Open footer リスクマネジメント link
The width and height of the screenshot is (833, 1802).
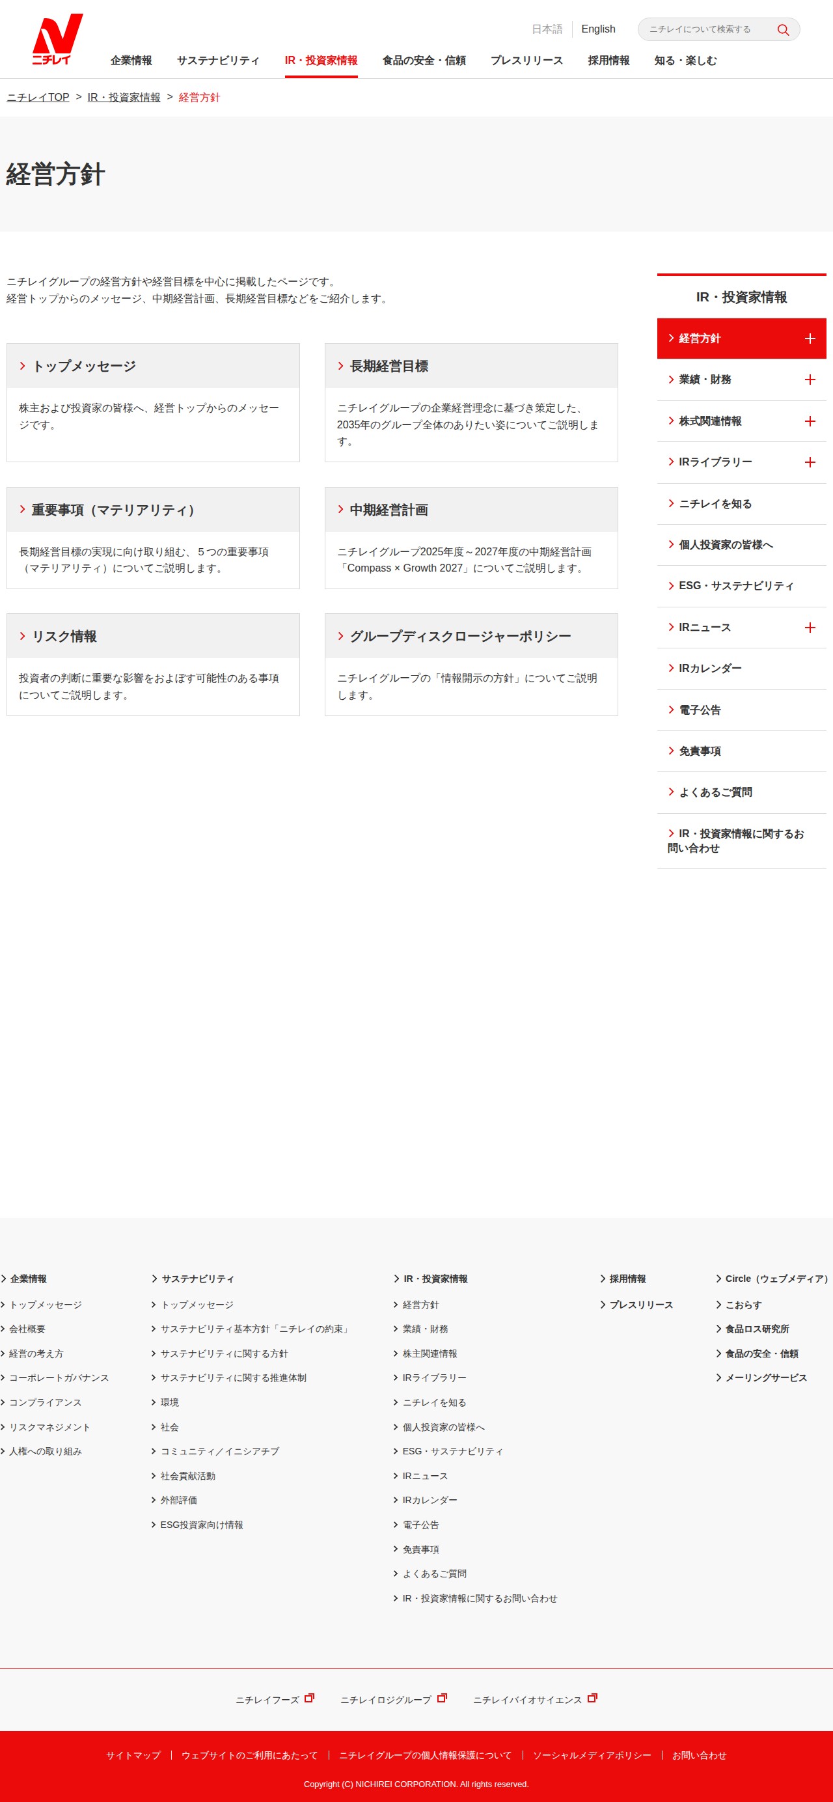[49, 1427]
